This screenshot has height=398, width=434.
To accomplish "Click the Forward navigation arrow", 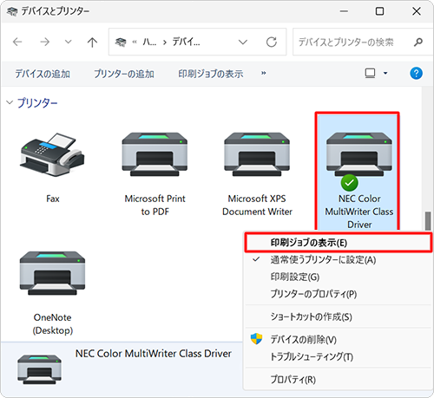I will (x=44, y=42).
